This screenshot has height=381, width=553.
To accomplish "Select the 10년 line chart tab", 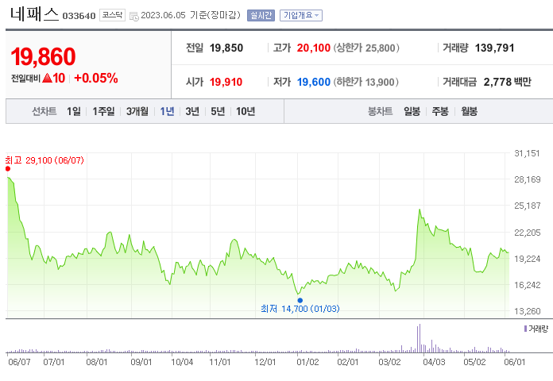I will tap(246, 111).
